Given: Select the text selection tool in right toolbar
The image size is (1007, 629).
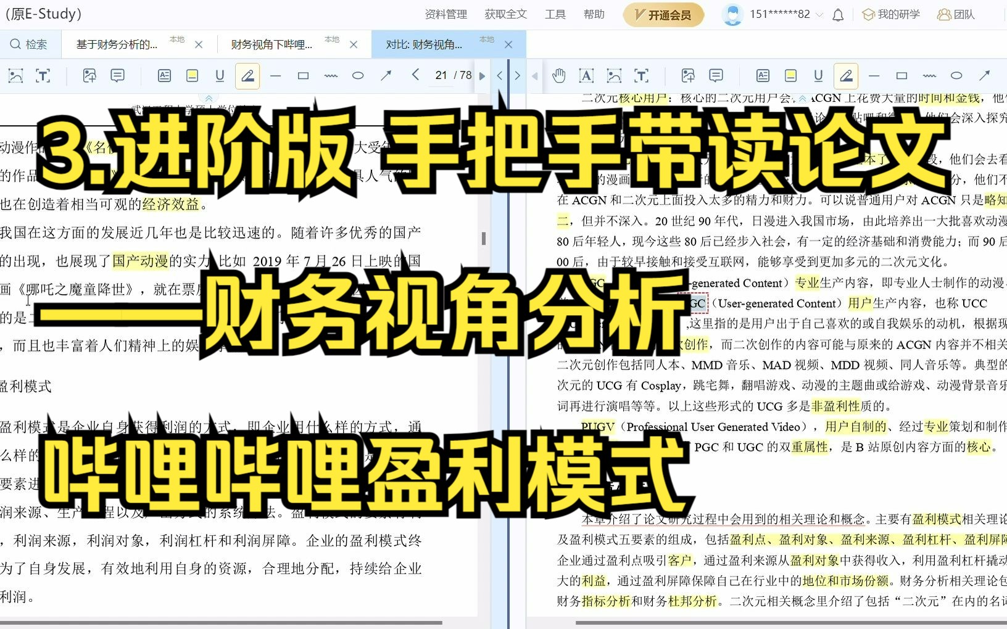Looking at the screenshot, I should 586,76.
